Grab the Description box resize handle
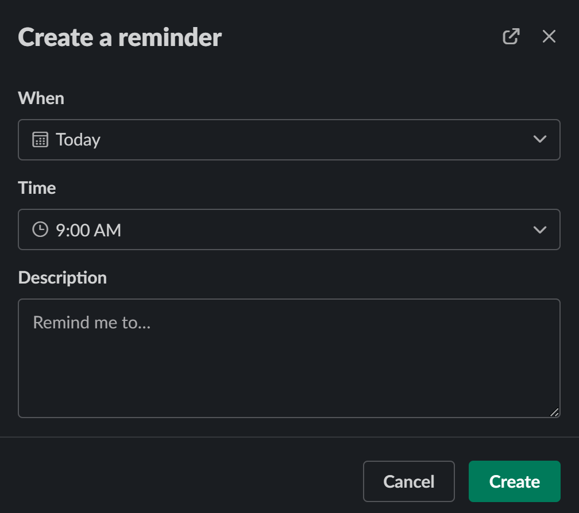 click(x=554, y=412)
